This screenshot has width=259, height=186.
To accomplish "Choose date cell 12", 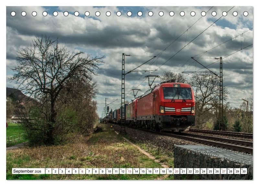I will 123,171.
